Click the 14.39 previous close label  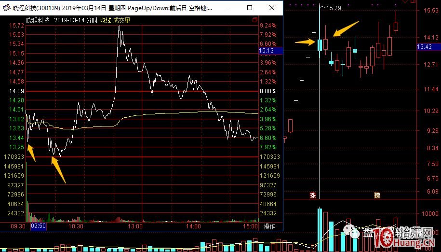(x=16, y=91)
